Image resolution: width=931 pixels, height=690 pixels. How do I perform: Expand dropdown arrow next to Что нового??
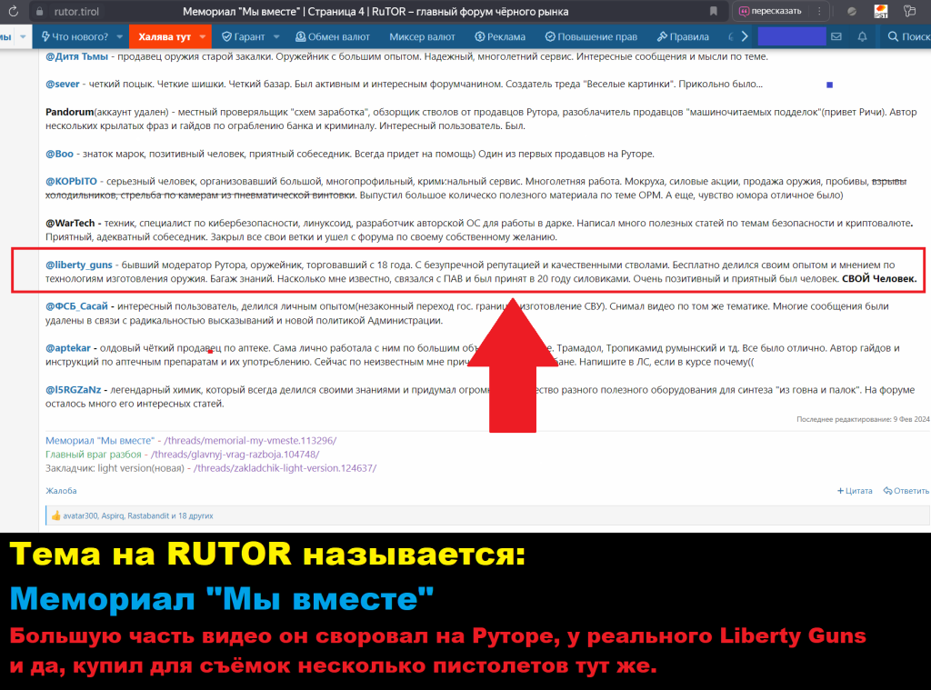point(119,36)
